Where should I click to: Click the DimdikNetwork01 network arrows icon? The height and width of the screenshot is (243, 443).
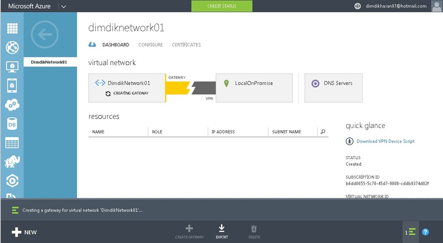tap(100, 83)
